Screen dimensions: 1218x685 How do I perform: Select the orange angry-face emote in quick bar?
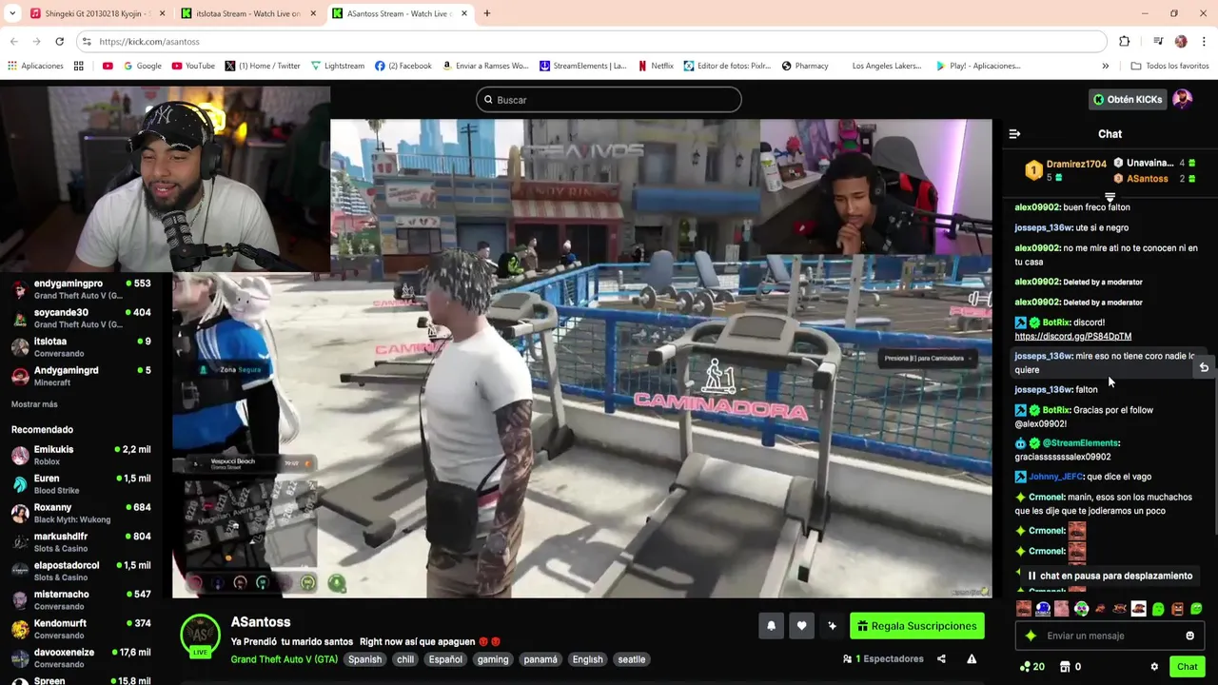(x=1177, y=609)
